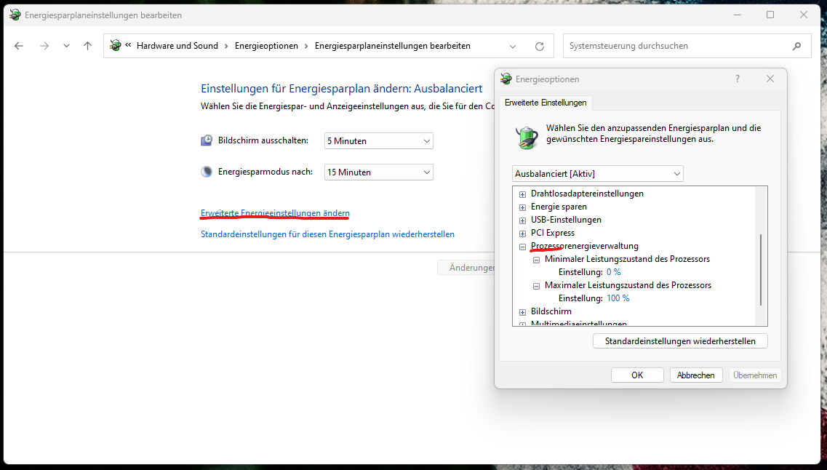Confirm with the OK button
Image resolution: width=827 pixels, height=470 pixels.
click(x=637, y=375)
